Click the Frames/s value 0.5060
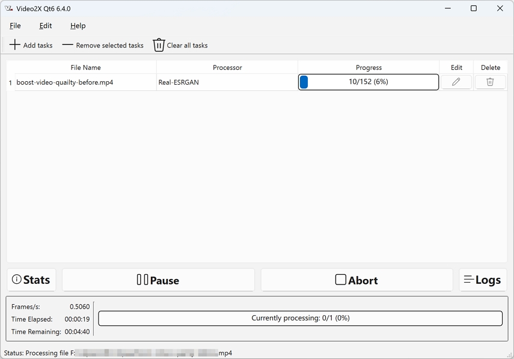This screenshot has height=359, width=514. (x=80, y=307)
